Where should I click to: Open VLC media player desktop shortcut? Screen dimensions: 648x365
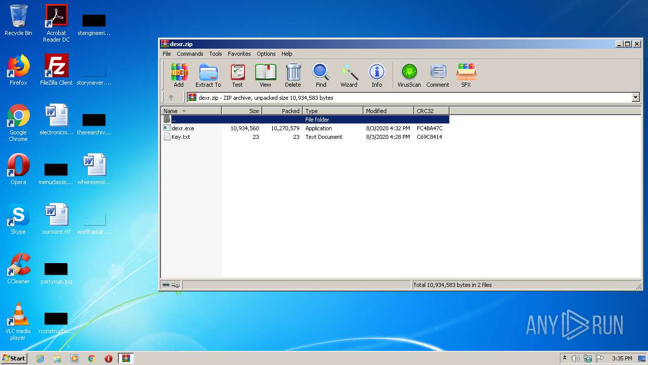18,321
